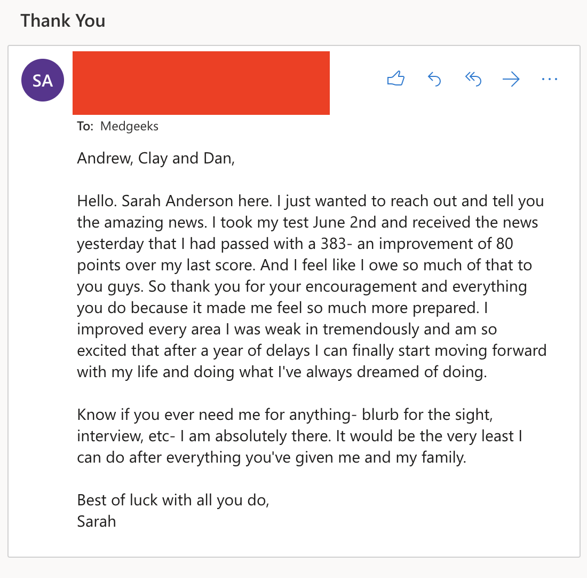
Task: Select the Thank You subject heading
Action: (63, 21)
